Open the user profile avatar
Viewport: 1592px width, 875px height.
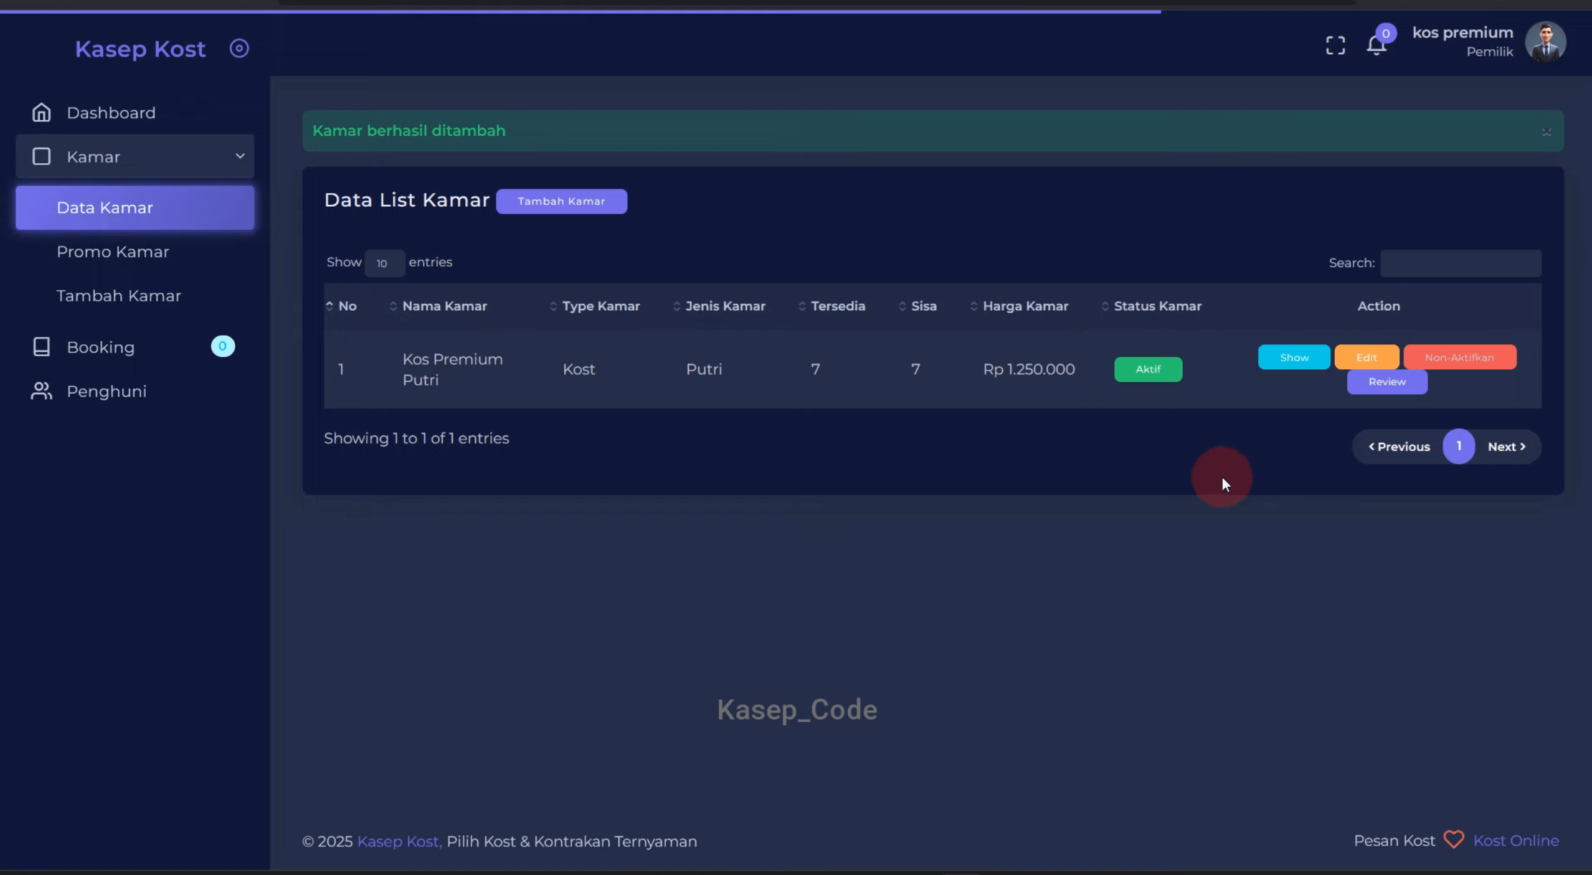pyautogui.click(x=1545, y=42)
